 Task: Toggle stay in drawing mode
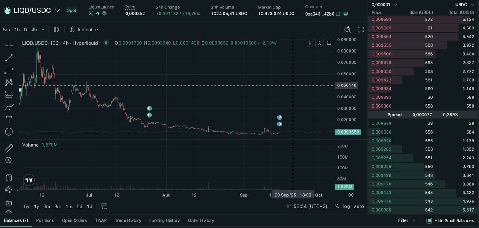9,189
